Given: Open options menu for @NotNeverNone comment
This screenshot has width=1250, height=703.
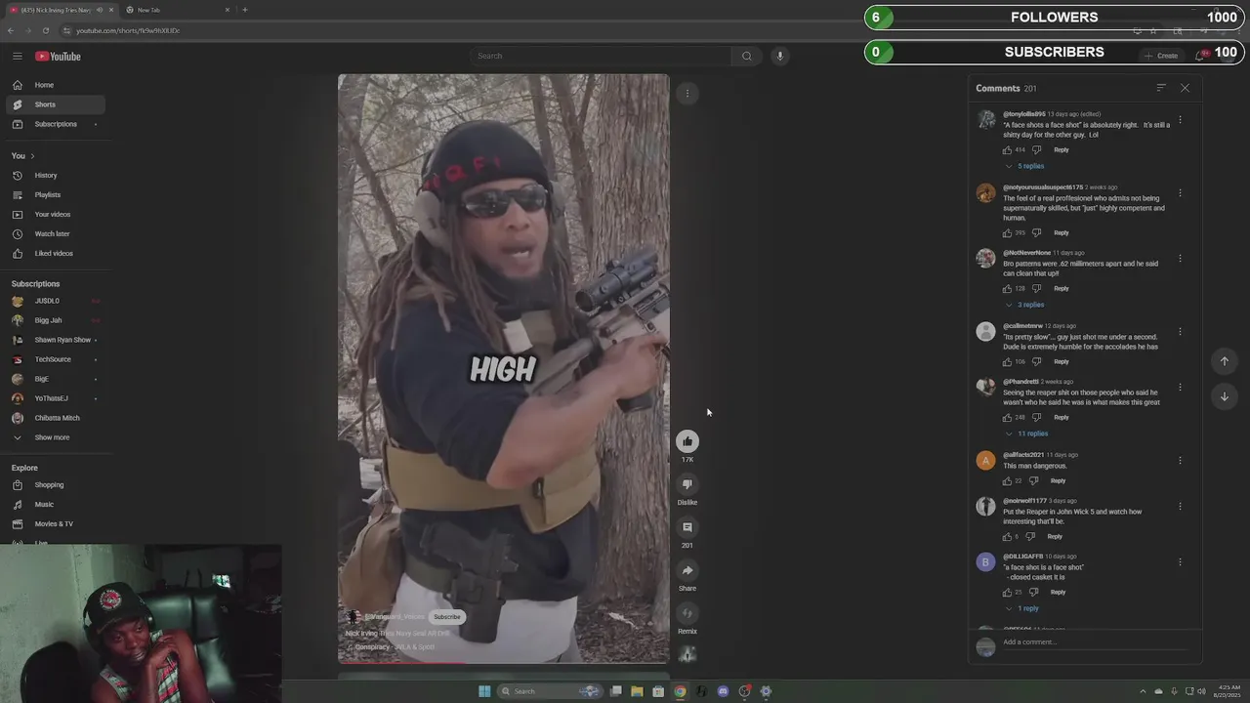Looking at the screenshot, I should coord(1180,259).
